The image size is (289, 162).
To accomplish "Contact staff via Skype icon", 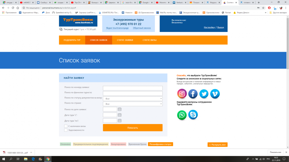I will pos(193,115).
